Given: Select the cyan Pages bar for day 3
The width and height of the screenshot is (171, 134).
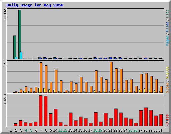Looking at the screenshot, I should [21, 55].
